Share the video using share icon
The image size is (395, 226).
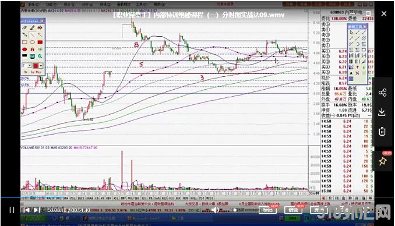(x=382, y=93)
